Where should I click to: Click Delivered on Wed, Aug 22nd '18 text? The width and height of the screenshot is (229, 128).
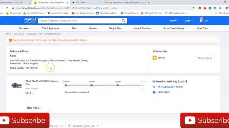pyautogui.click(x=170, y=81)
